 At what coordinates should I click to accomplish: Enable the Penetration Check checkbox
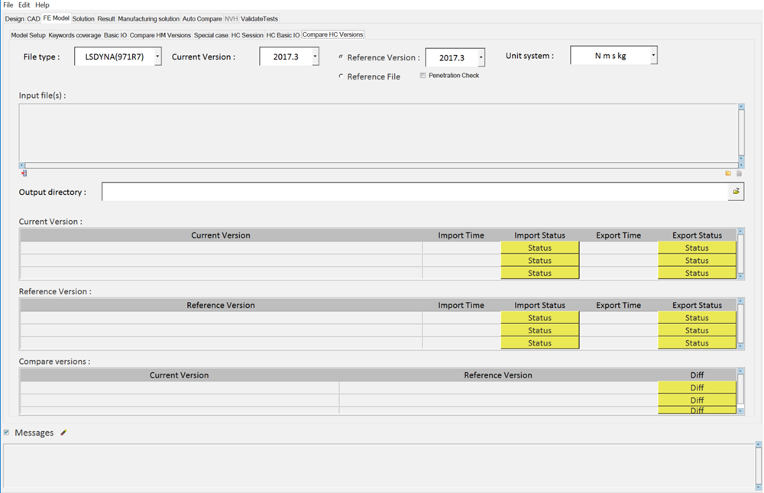(x=422, y=76)
